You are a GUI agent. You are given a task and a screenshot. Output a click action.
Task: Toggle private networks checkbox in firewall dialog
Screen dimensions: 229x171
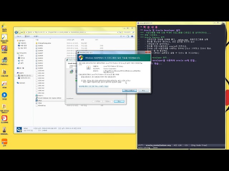point(82,77)
